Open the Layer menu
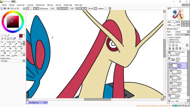 tap(30, 5)
